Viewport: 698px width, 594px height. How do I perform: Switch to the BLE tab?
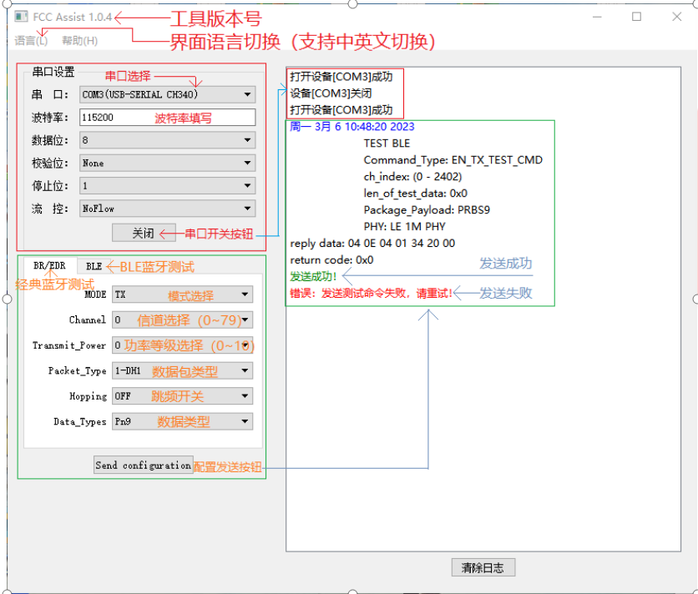click(94, 266)
